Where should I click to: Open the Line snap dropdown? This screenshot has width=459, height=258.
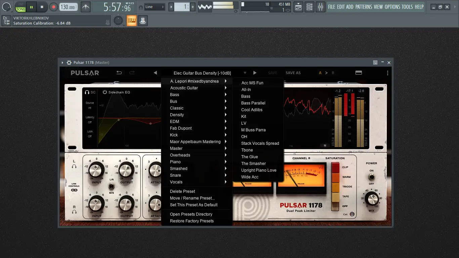coord(155,7)
